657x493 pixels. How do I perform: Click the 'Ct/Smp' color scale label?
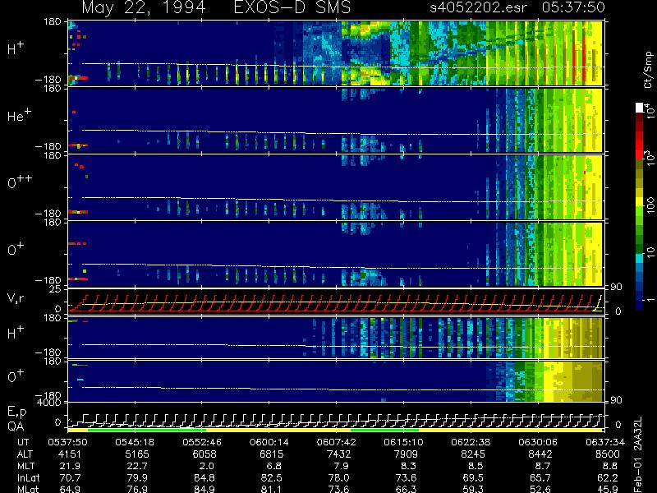[648, 70]
